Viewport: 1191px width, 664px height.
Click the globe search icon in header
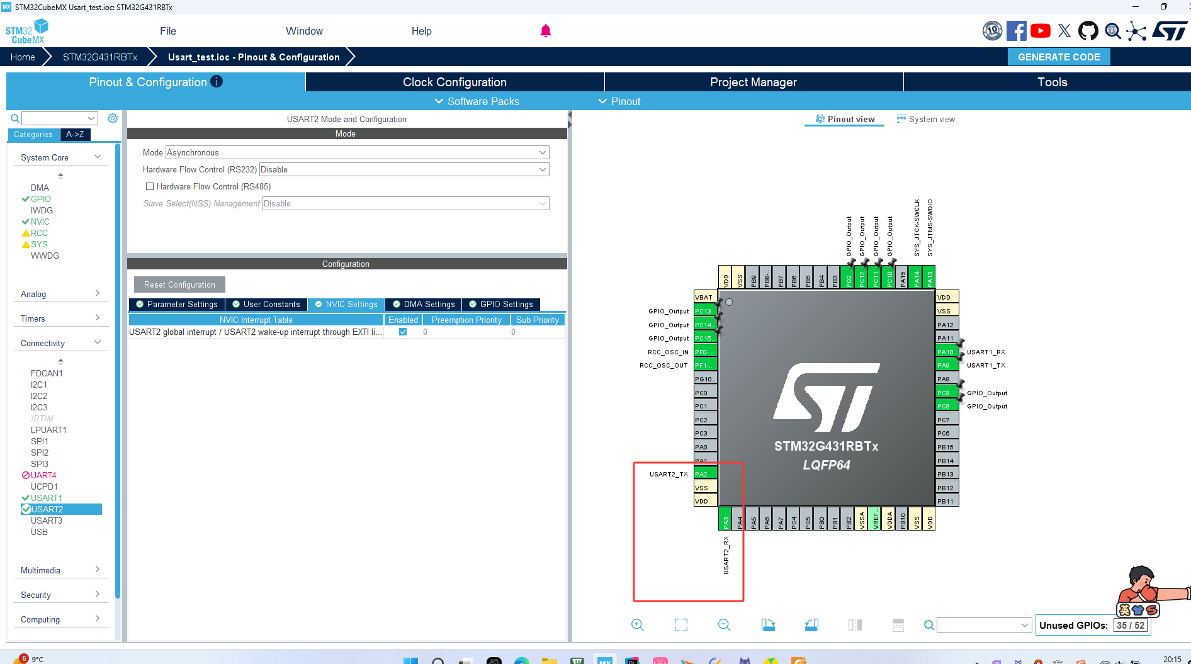click(x=1113, y=31)
